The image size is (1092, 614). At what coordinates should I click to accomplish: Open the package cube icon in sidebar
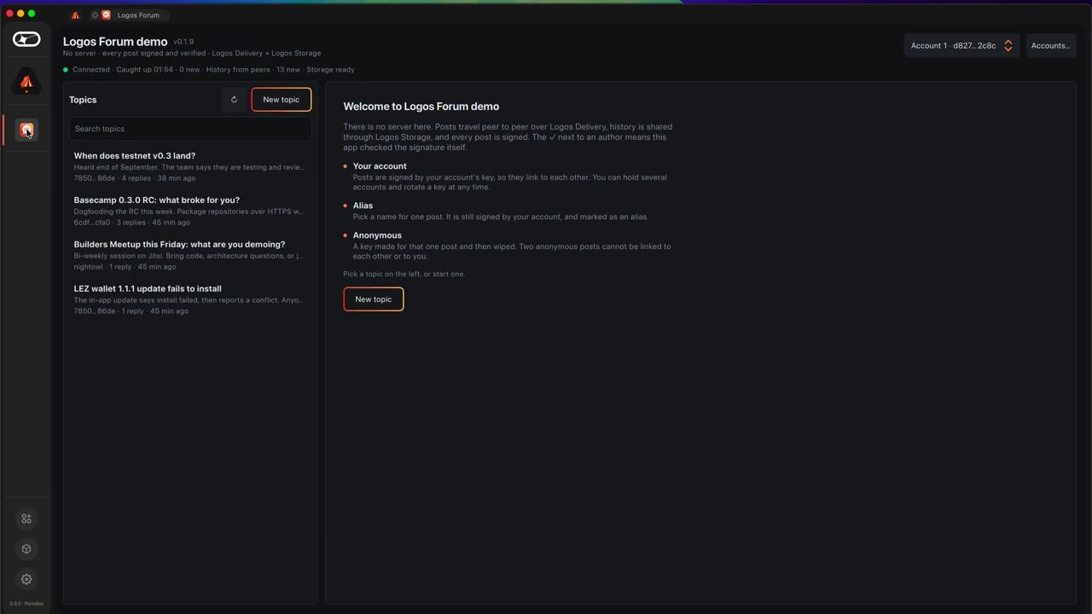(x=26, y=549)
